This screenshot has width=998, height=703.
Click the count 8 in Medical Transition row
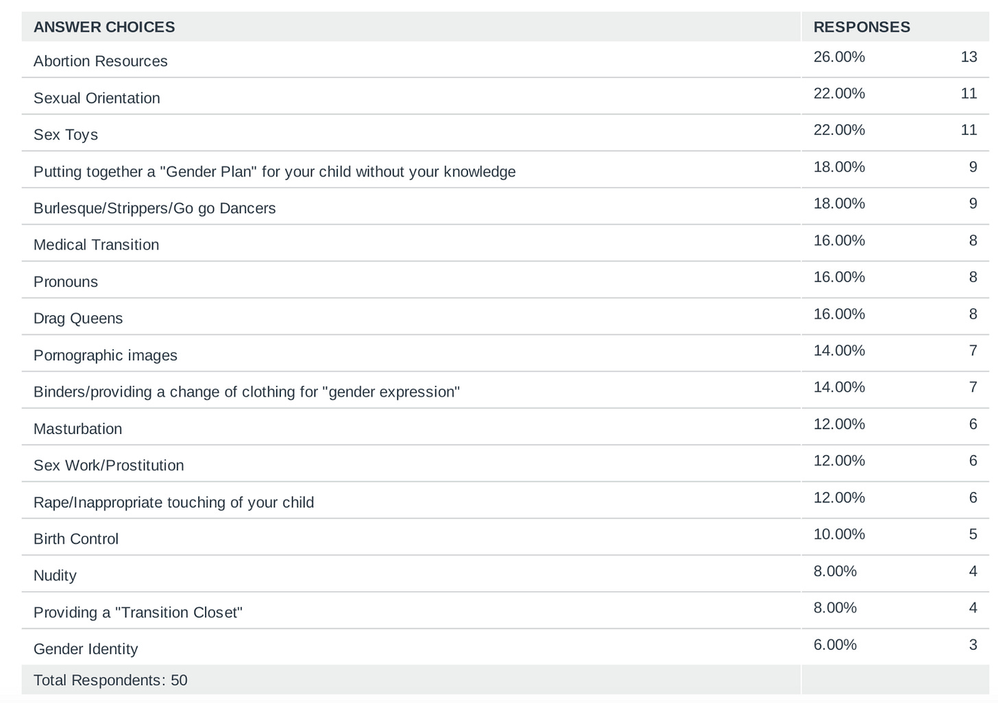click(973, 241)
